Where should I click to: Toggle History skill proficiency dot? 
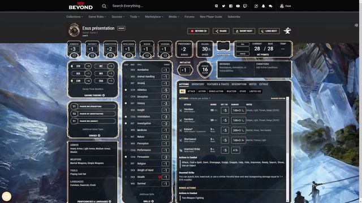point(126,103)
